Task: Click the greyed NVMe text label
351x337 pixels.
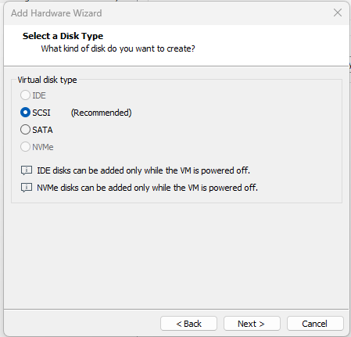Action: (43, 147)
